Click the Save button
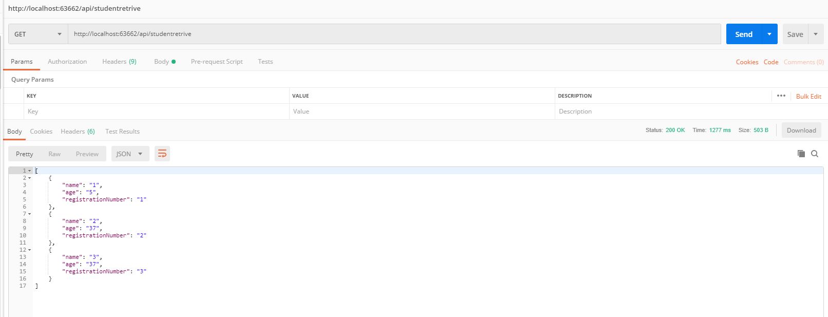This screenshot has width=828, height=317. point(795,34)
